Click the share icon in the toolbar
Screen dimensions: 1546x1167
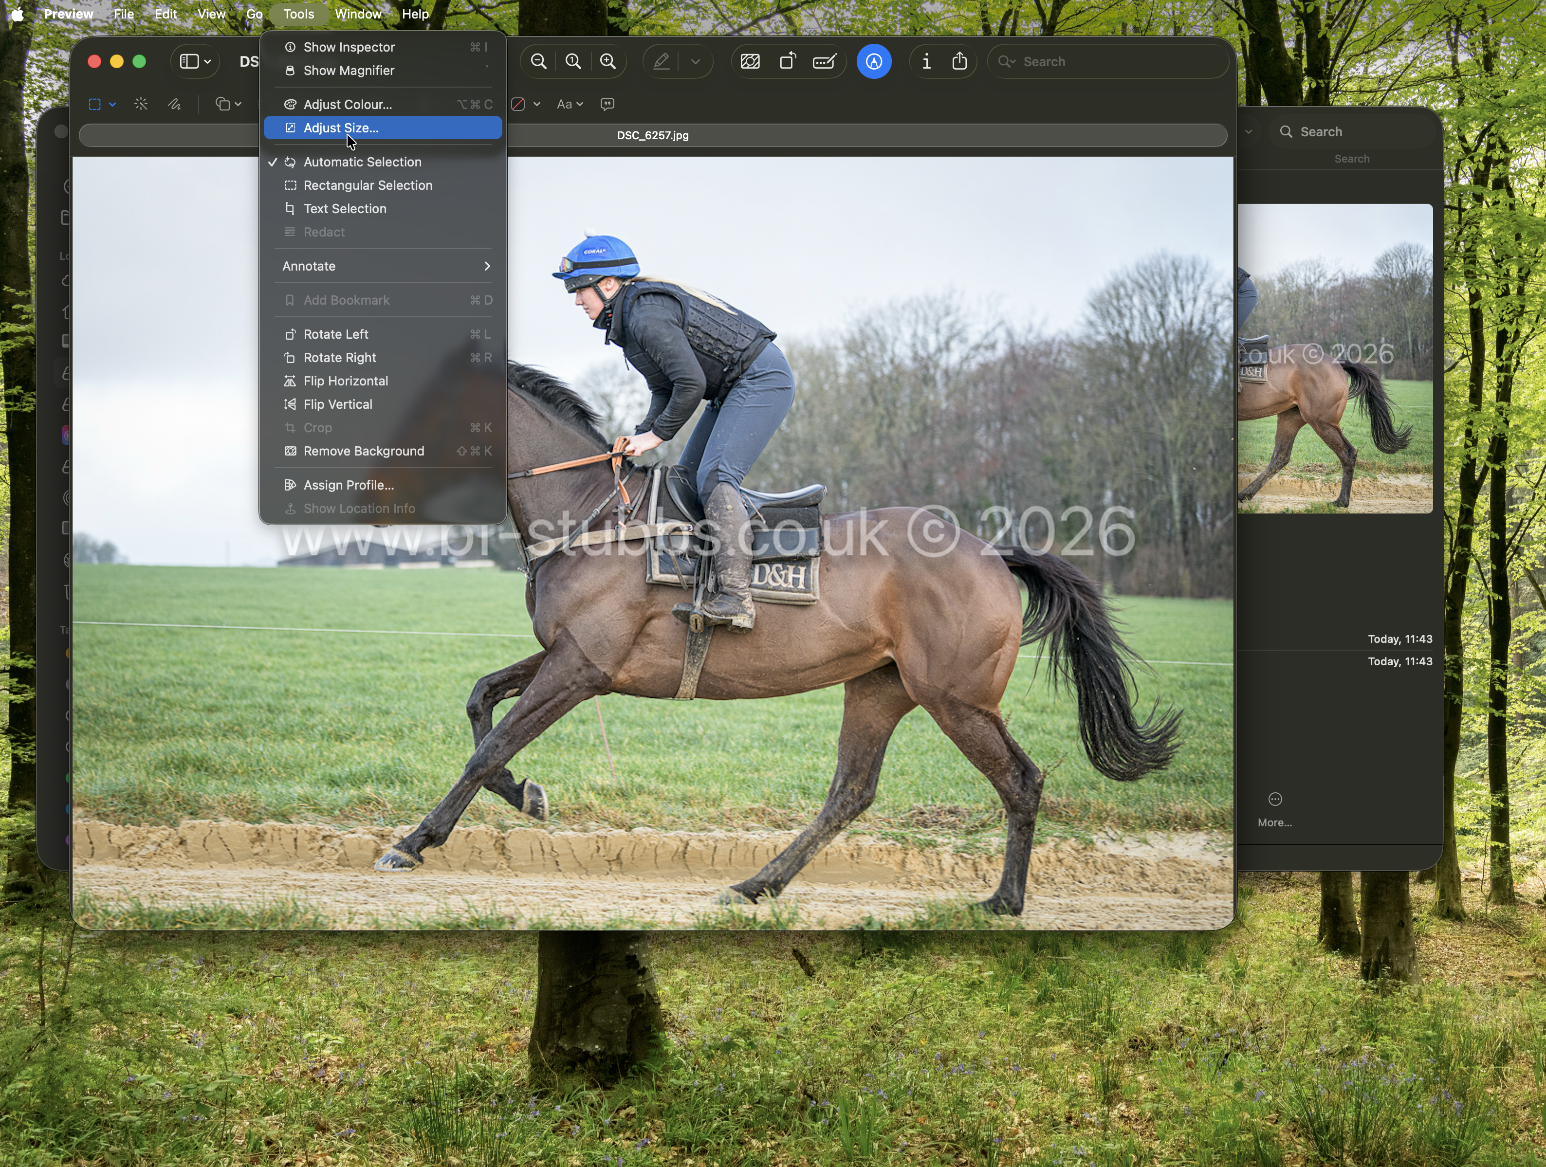pos(959,61)
